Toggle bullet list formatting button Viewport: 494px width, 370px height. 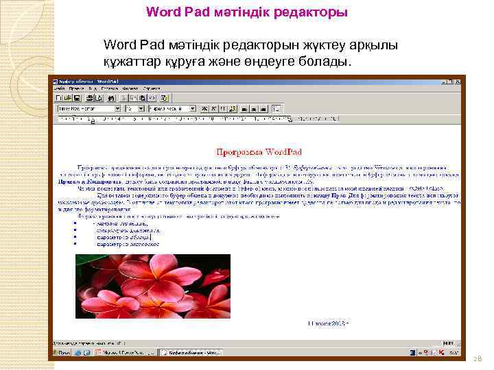[276, 109]
